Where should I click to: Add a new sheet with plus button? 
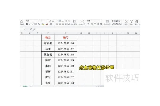click(31, 86)
